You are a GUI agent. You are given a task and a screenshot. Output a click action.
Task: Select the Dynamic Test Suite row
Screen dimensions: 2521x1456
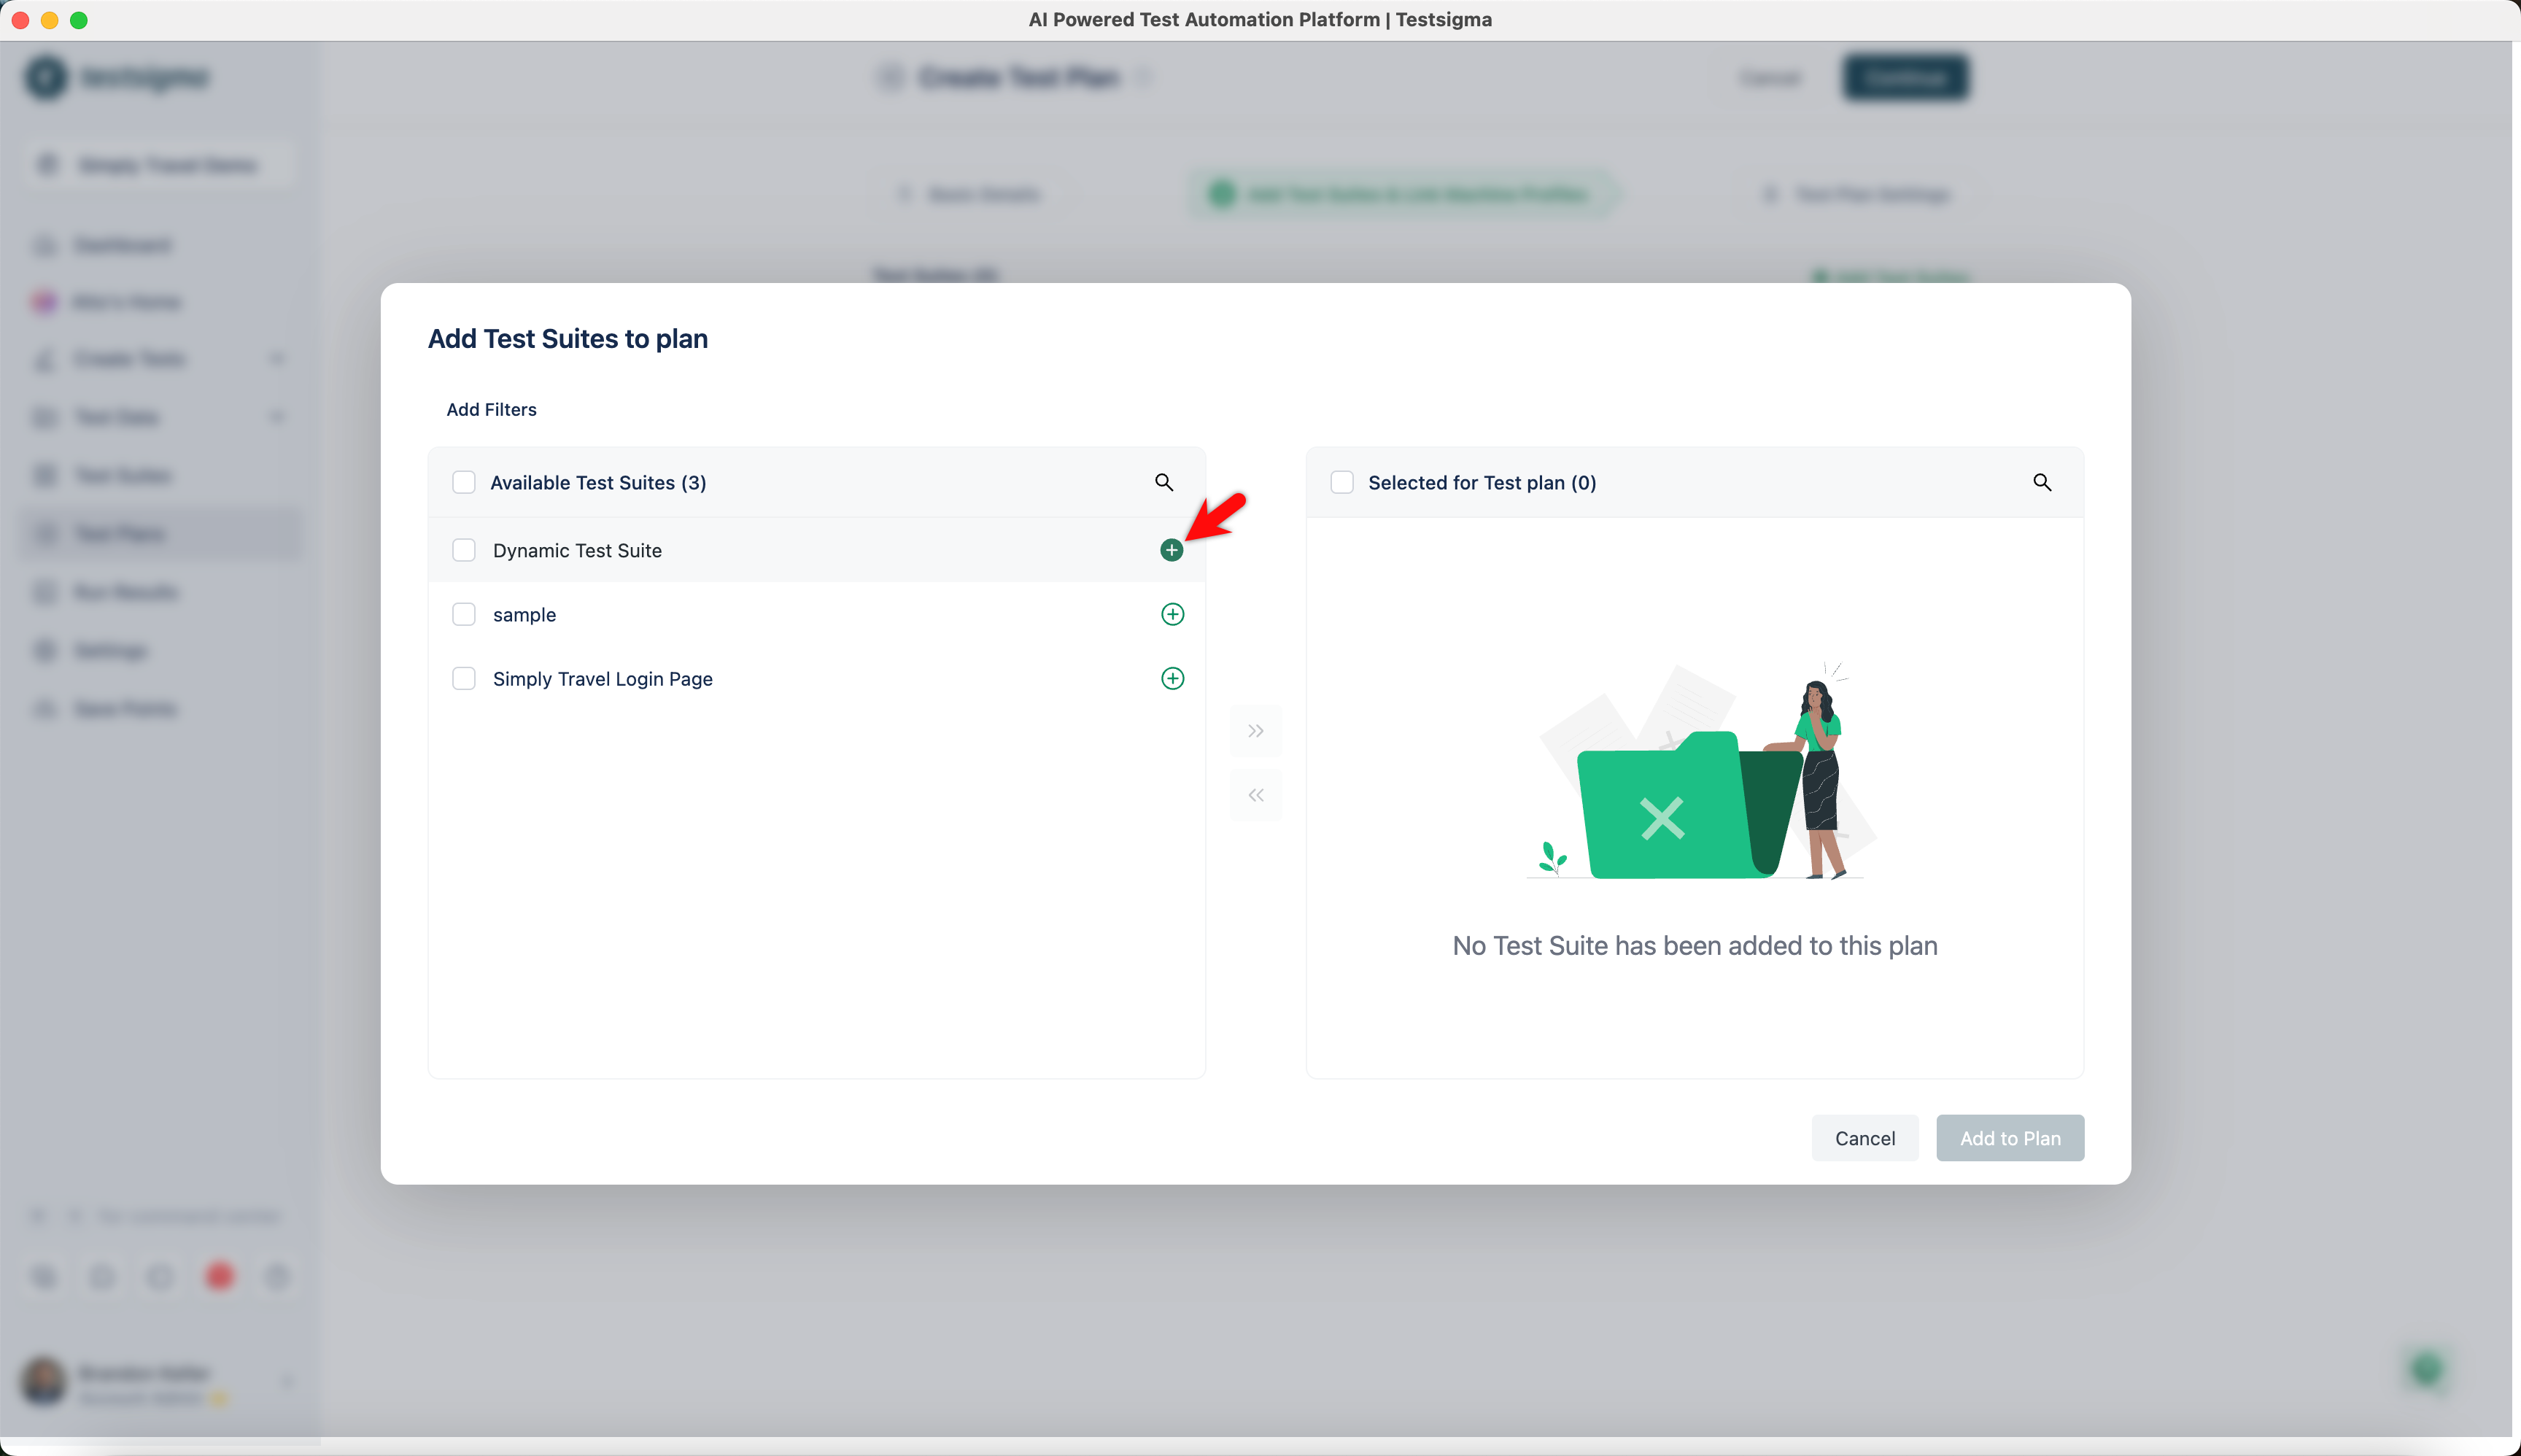[x=577, y=550]
